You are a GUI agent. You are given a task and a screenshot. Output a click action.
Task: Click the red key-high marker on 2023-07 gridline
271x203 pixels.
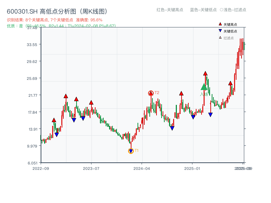coord(91,103)
